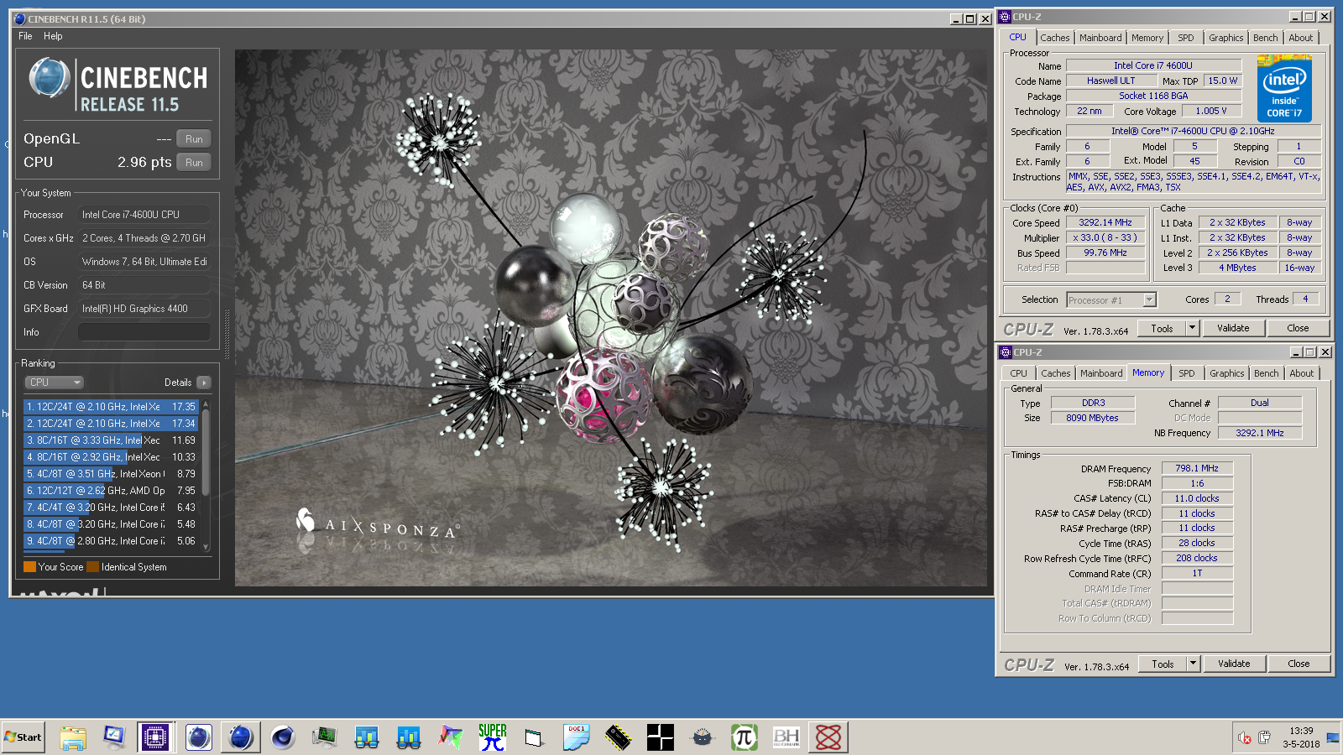
Task: Click the multicolored arrow taskbar icon
Action: (x=451, y=737)
